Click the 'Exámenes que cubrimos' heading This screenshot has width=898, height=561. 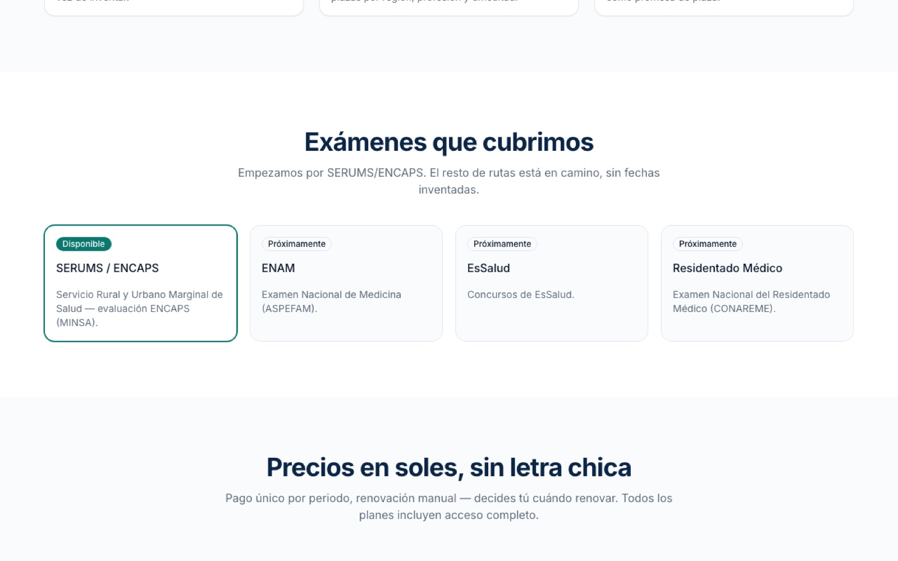pyautogui.click(x=449, y=142)
